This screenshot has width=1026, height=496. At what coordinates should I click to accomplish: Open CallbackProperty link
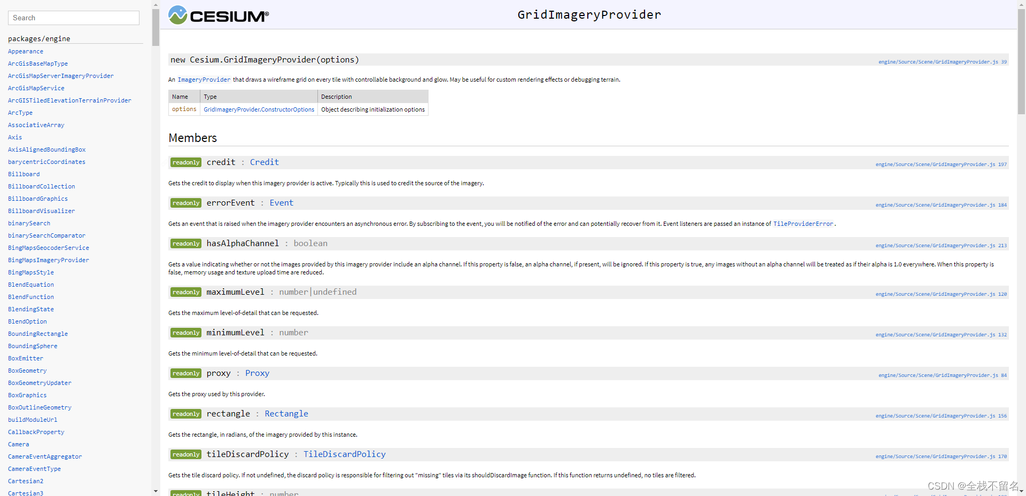click(x=36, y=432)
